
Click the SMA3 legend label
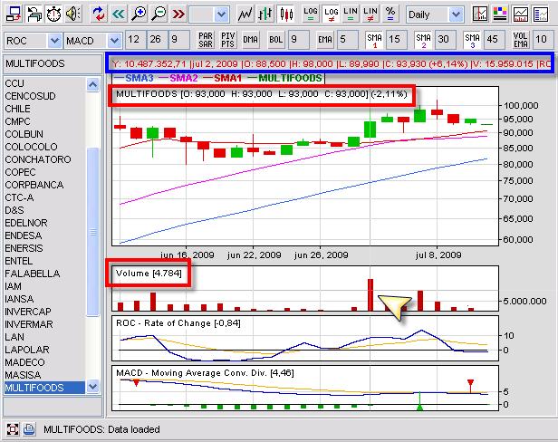139,78
